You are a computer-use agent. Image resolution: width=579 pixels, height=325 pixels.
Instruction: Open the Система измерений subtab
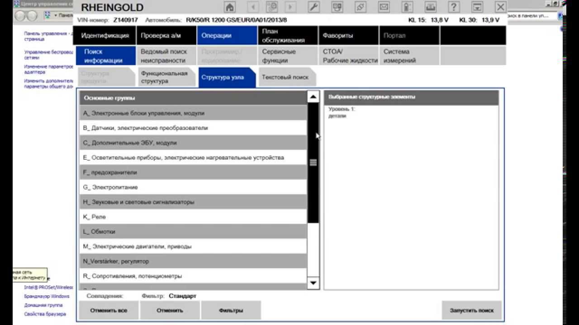(x=409, y=56)
